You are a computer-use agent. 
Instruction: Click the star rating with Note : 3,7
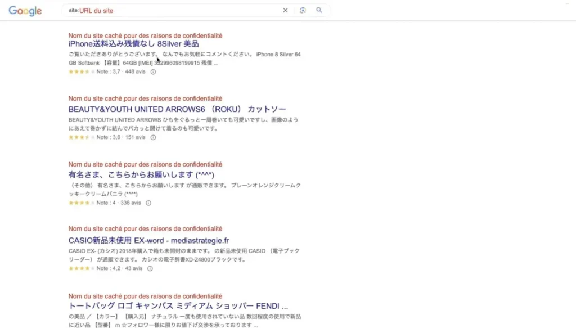82,72
